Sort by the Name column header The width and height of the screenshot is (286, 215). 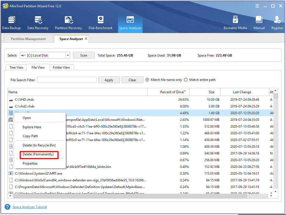pos(77,92)
